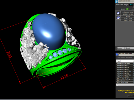Click the metal list left scroll arrow
The height and width of the screenshot is (100, 134).
click(117, 85)
